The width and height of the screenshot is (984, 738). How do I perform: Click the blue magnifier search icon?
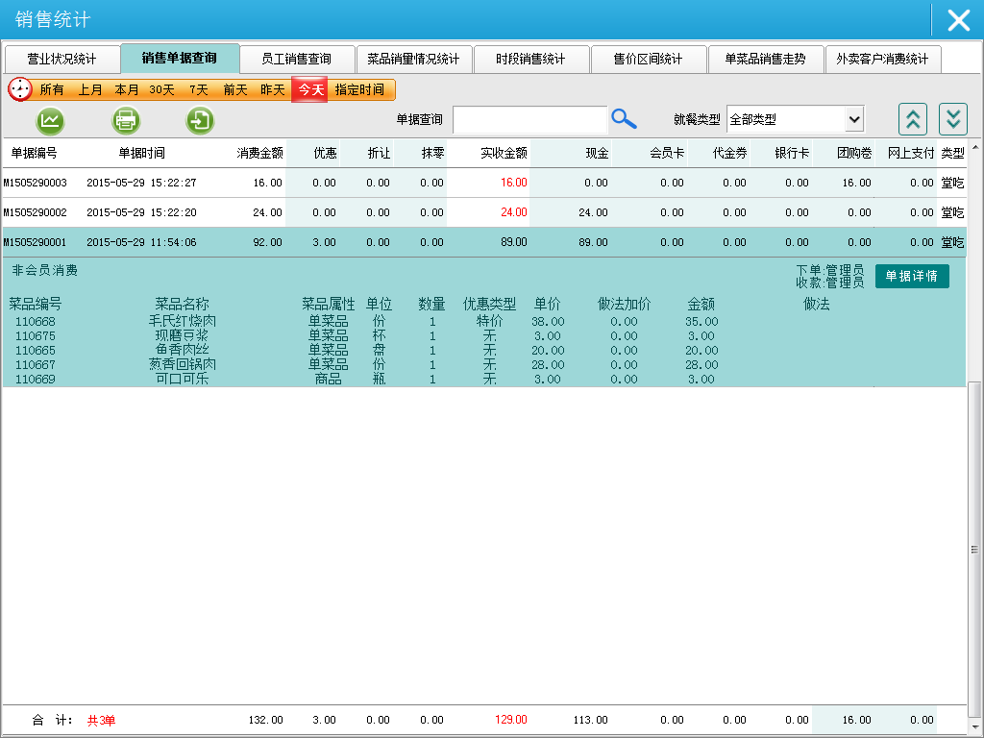click(x=624, y=119)
